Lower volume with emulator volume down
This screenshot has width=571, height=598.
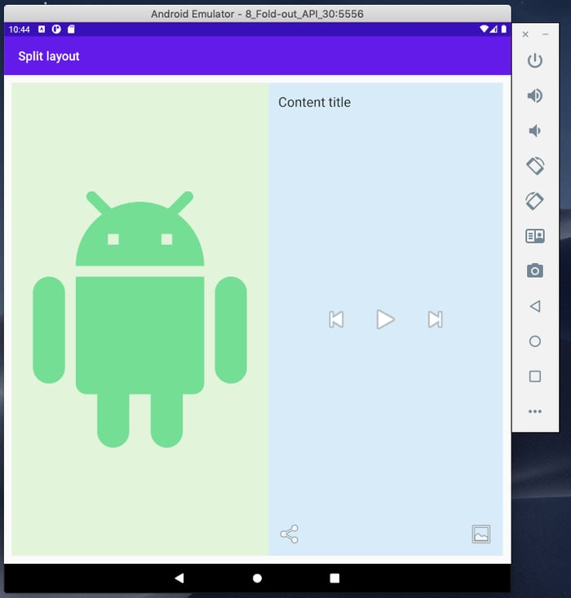coord(535,131)
